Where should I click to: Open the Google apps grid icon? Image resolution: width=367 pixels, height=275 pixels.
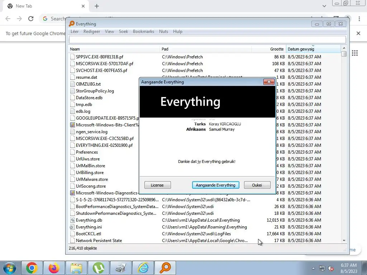[354, 53]
